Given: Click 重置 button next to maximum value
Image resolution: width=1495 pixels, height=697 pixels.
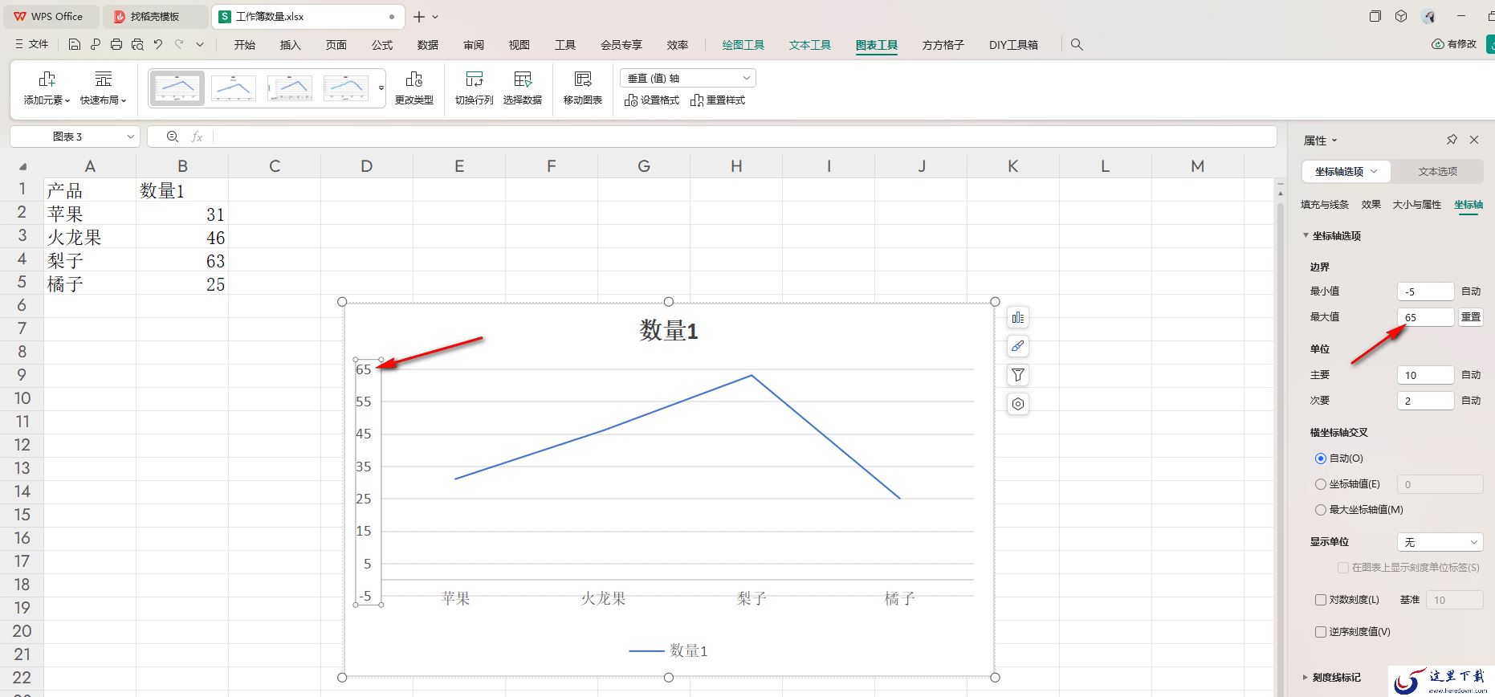Looking at the screenshot, I should pos(1471,317).
